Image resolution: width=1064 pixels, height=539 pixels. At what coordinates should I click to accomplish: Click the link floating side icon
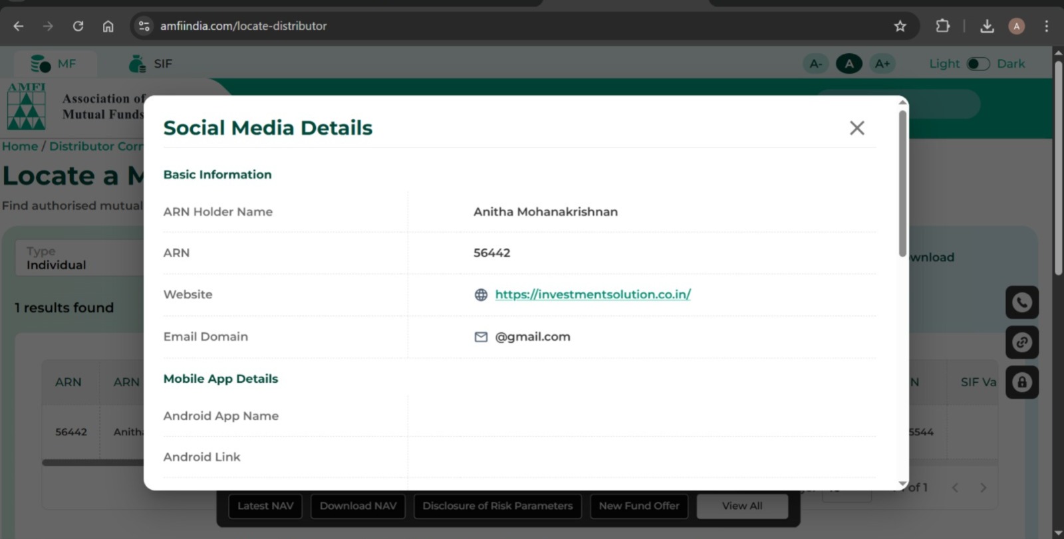coord(1022,342)
